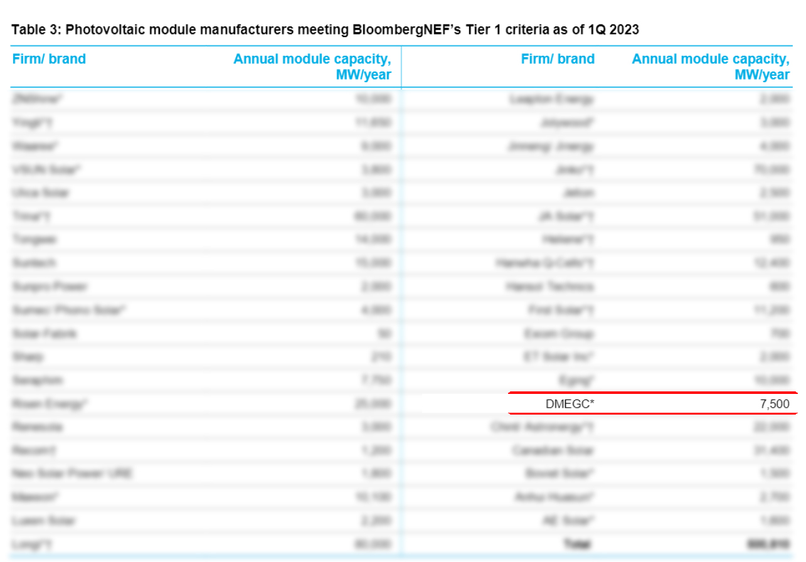The width and height of the screenshot is (806, 562).
Task: Click the Annual module capacity header above 7,500
Action: tap(711, 67)
